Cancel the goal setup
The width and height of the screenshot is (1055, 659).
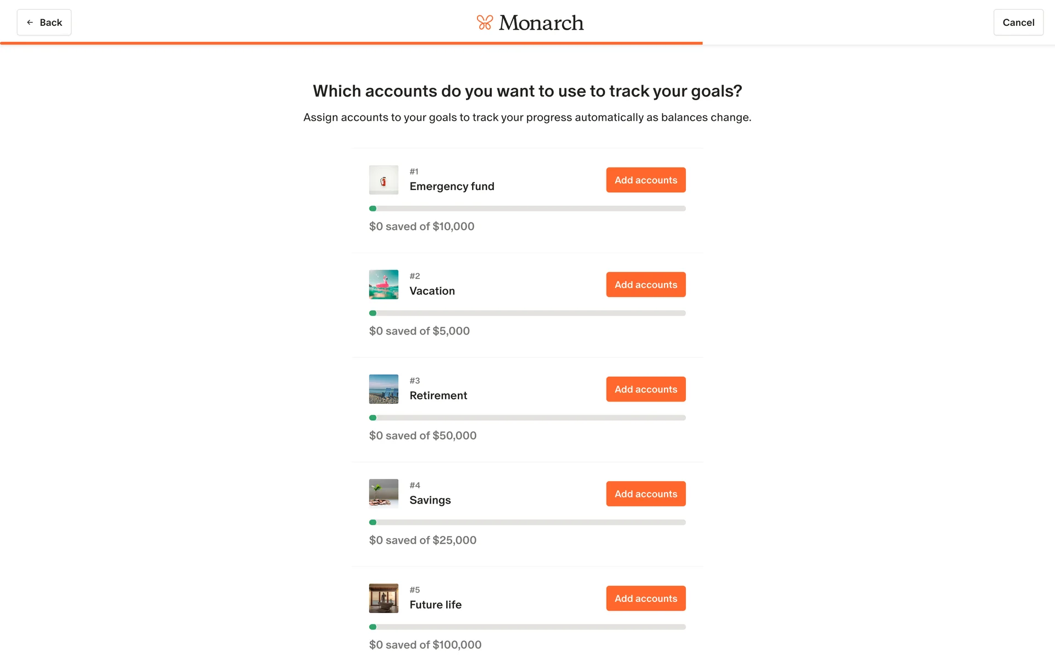[x=1018, y=23]
